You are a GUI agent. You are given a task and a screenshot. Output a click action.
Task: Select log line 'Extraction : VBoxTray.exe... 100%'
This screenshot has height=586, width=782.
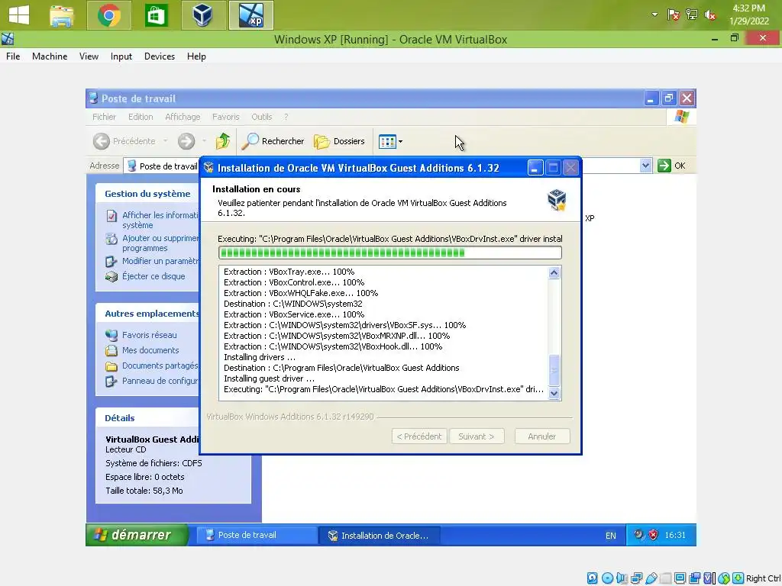[289, 272]
